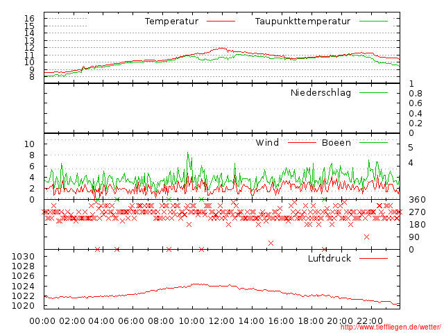Click the 22:00 time axis label
The image size is (444, 333).
click(370, 321)
